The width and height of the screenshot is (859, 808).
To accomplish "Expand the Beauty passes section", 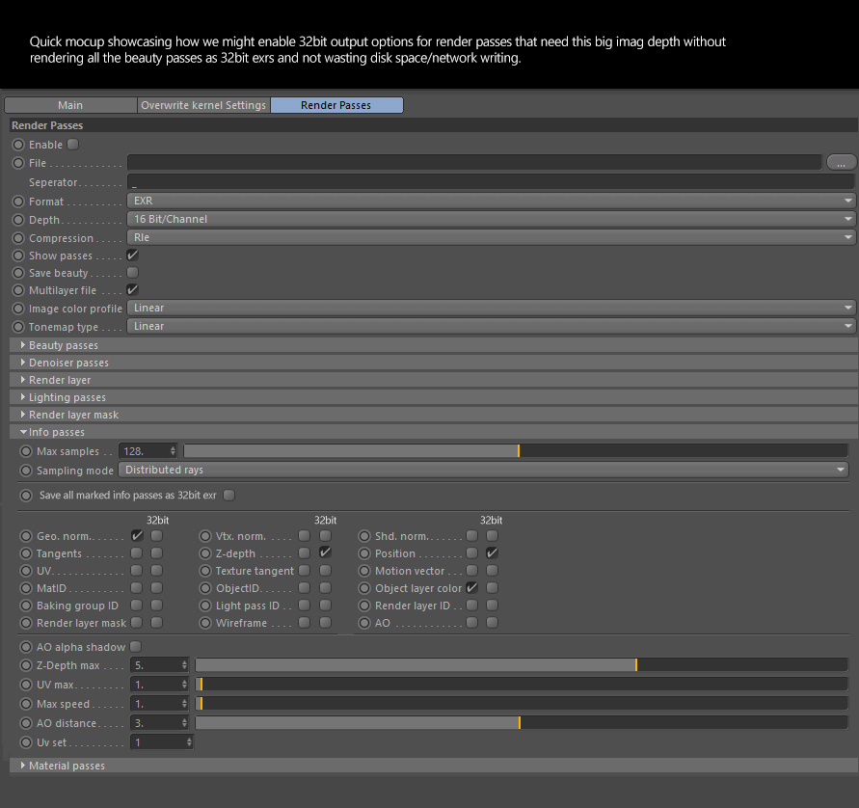I will pos(434,345).
